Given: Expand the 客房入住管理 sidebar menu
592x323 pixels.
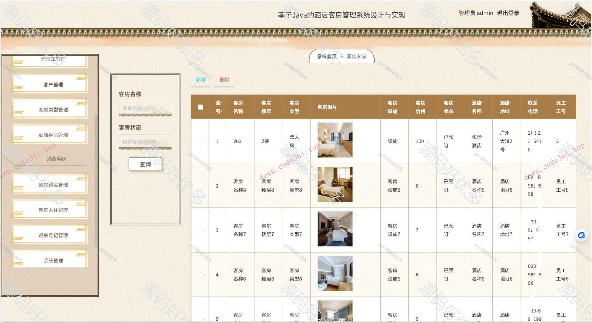Looking at the screenshot, I should point(50,210).
